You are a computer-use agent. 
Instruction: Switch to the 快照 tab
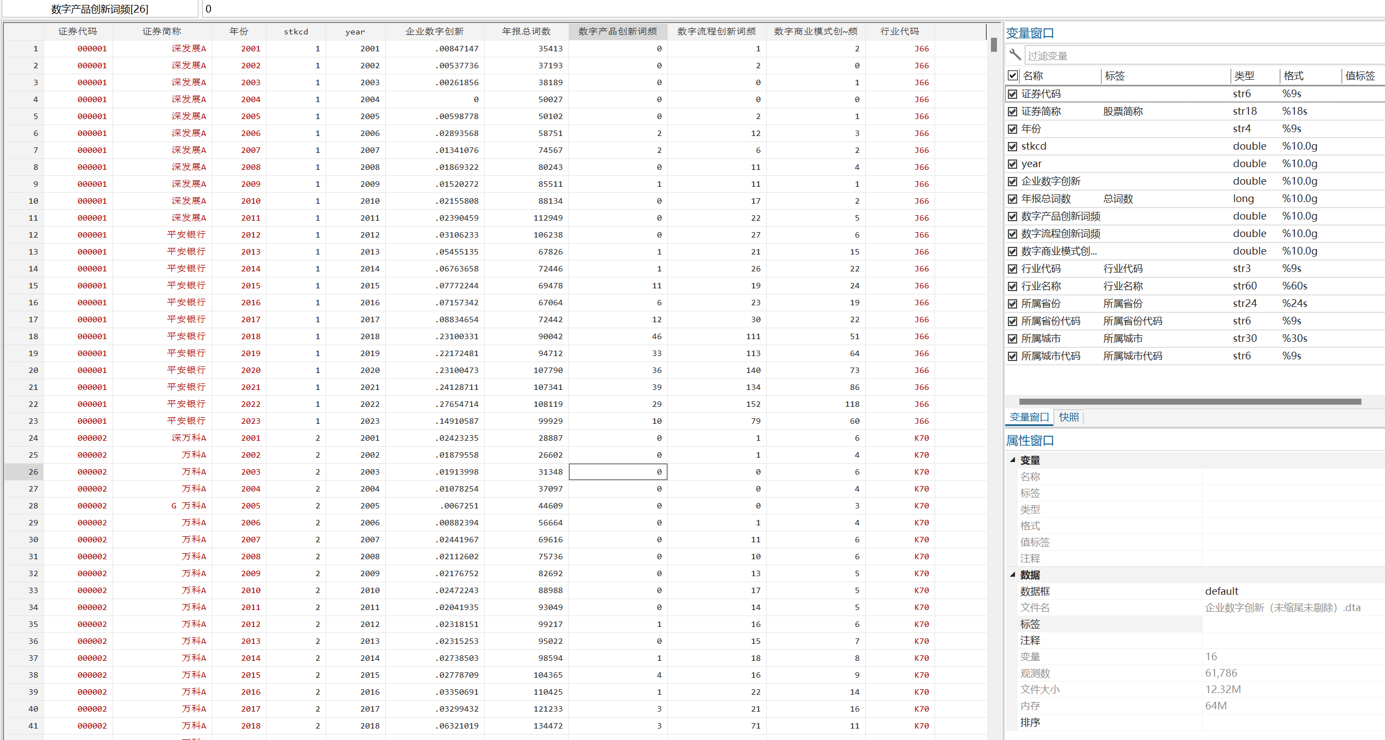[x=1069, y=417]
